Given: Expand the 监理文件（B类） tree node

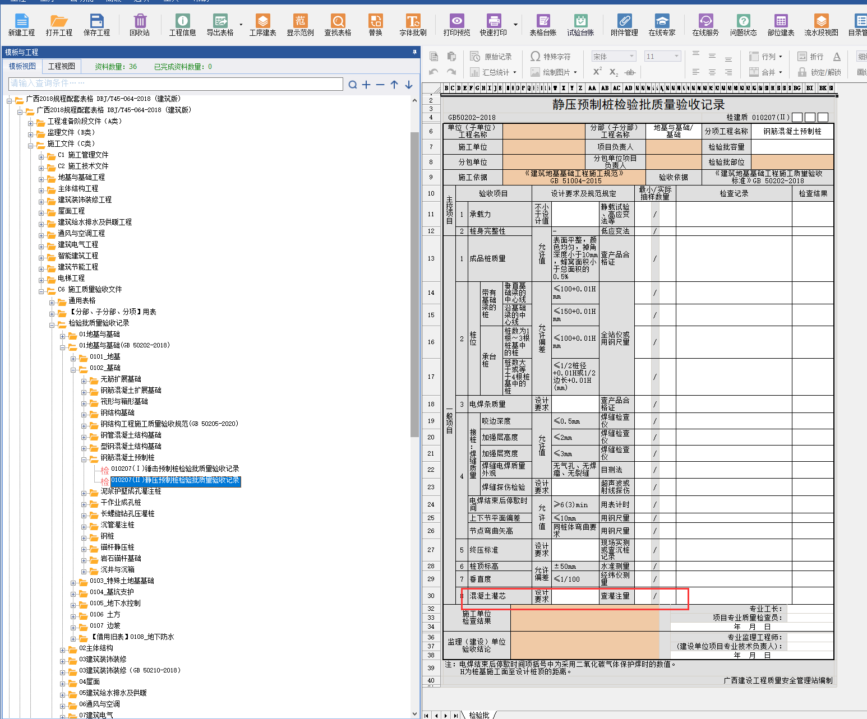Looking at the screenshot, I should point(31,134).
